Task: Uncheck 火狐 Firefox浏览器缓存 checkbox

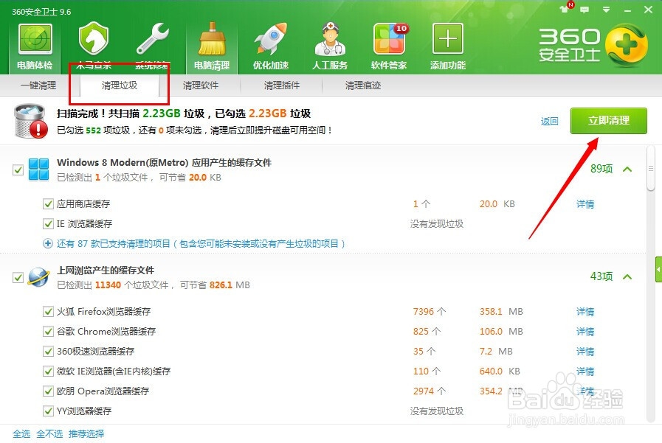Action: point(48,312)
